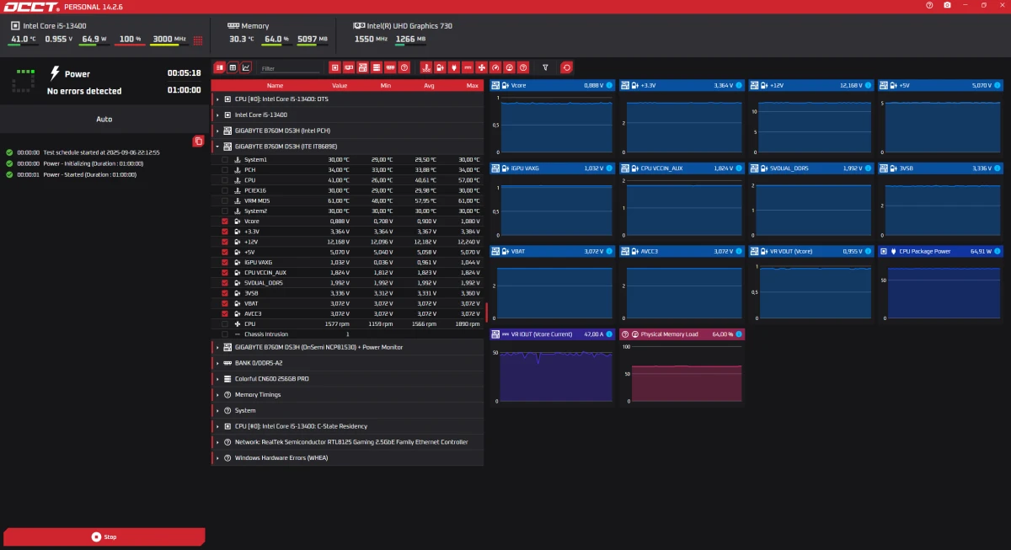Uncheck the IGPU VAXG graph checkbox
Screen dimensions: 1011x550
point(225,262)
